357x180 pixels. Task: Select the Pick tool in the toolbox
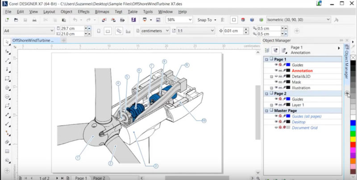click(x=7, y=42)
